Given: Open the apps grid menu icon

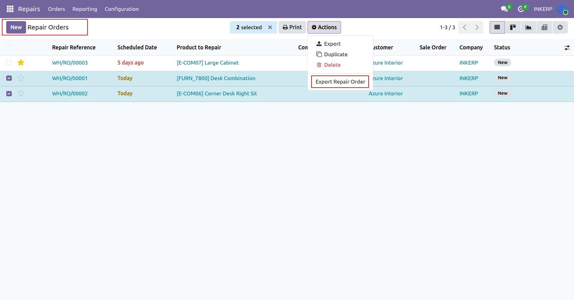Looking at the screenshot, I should click(10, 9).
